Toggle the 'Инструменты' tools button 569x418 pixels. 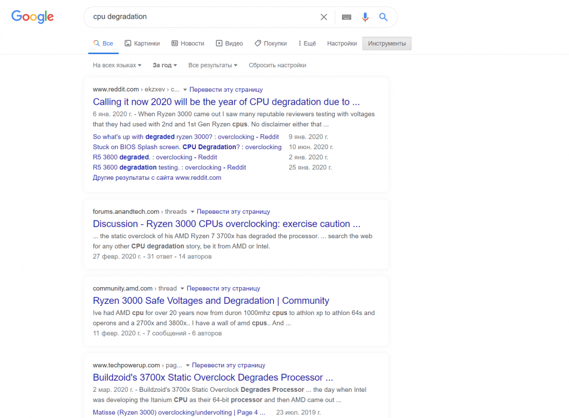coord(387,43)
